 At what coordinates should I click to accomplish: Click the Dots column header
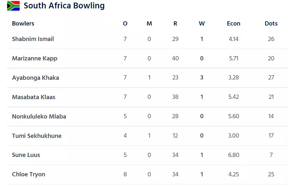click(271, 24)
